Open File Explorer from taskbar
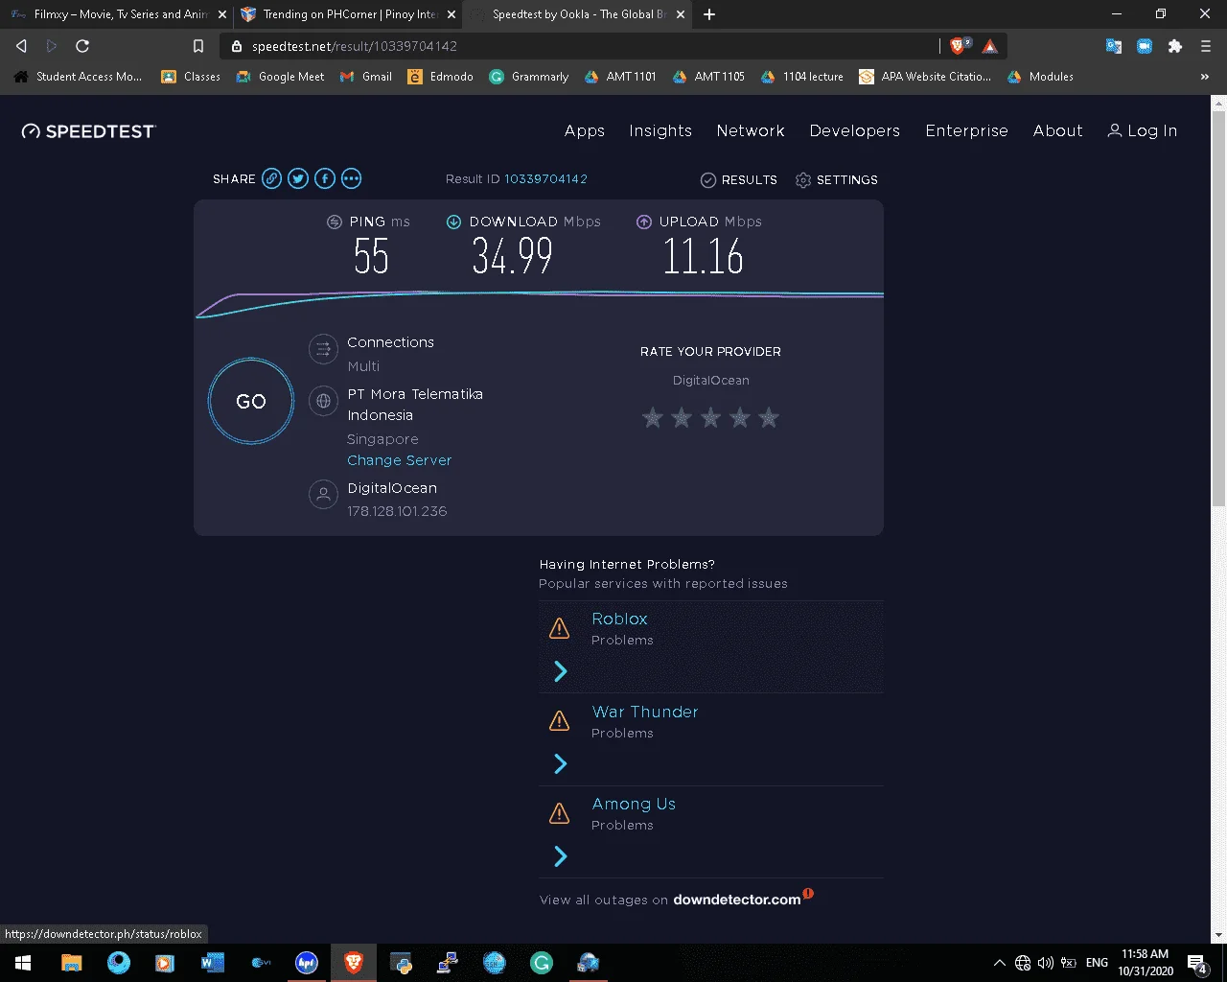Viewport: 1227px width, 982px height. (72, 963)
